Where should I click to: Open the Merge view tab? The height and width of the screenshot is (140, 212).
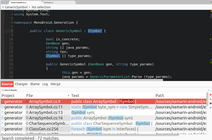(x=55, y=84)
